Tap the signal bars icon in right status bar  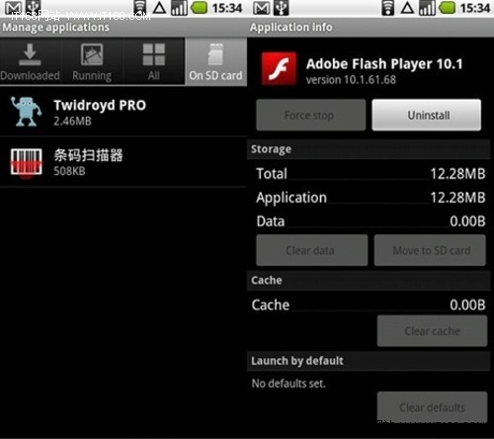coord(427,8)
